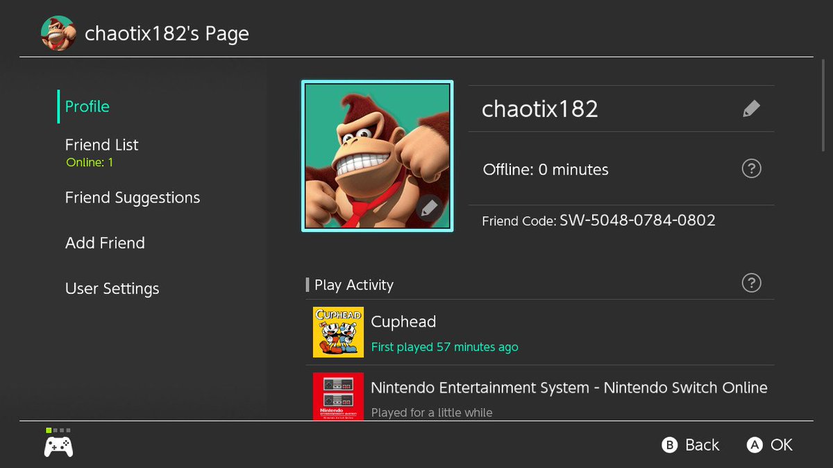This screenshot has height=468, width=833.
Task: Open help for Play Activity
Action: click(x=751, y=283)
